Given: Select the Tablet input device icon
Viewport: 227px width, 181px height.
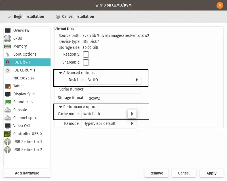Looking at the screenshot, I should 7,86.
